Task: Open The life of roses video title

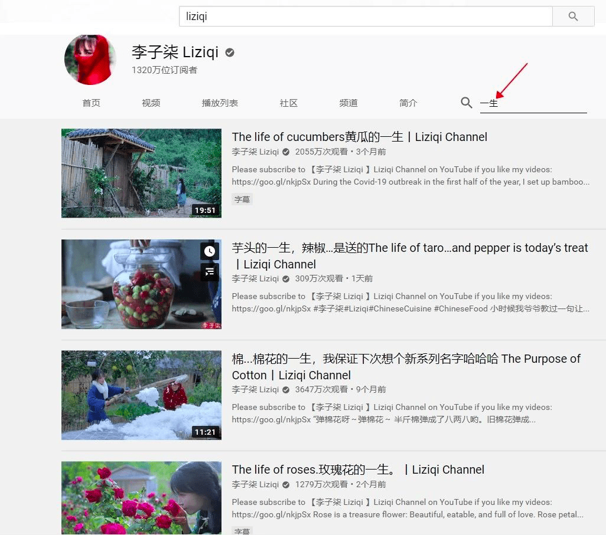Action: (358, 470)
